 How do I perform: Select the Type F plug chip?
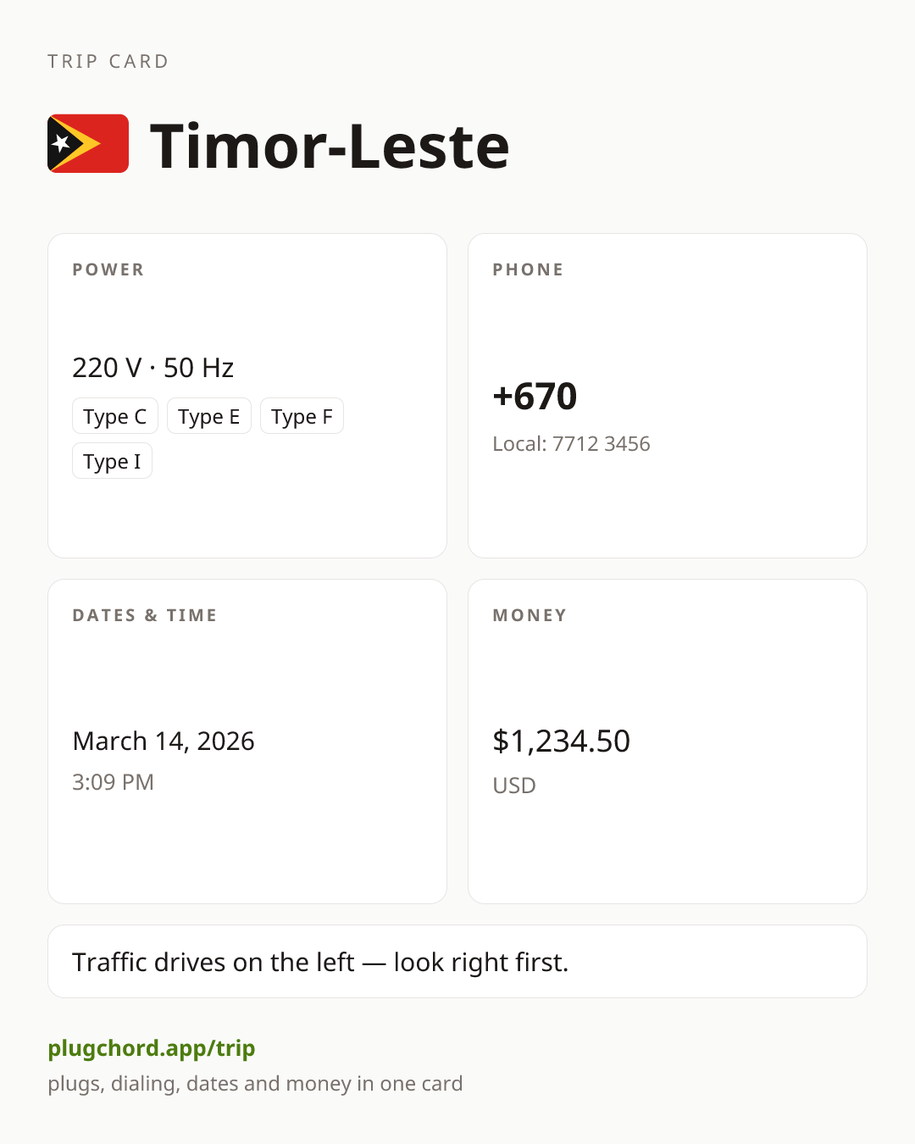(302, 416)
